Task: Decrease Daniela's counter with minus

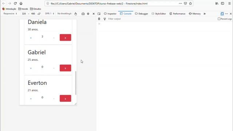Action: [54, 38]
